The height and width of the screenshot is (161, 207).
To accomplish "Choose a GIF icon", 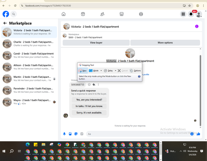I will [82, 134].
